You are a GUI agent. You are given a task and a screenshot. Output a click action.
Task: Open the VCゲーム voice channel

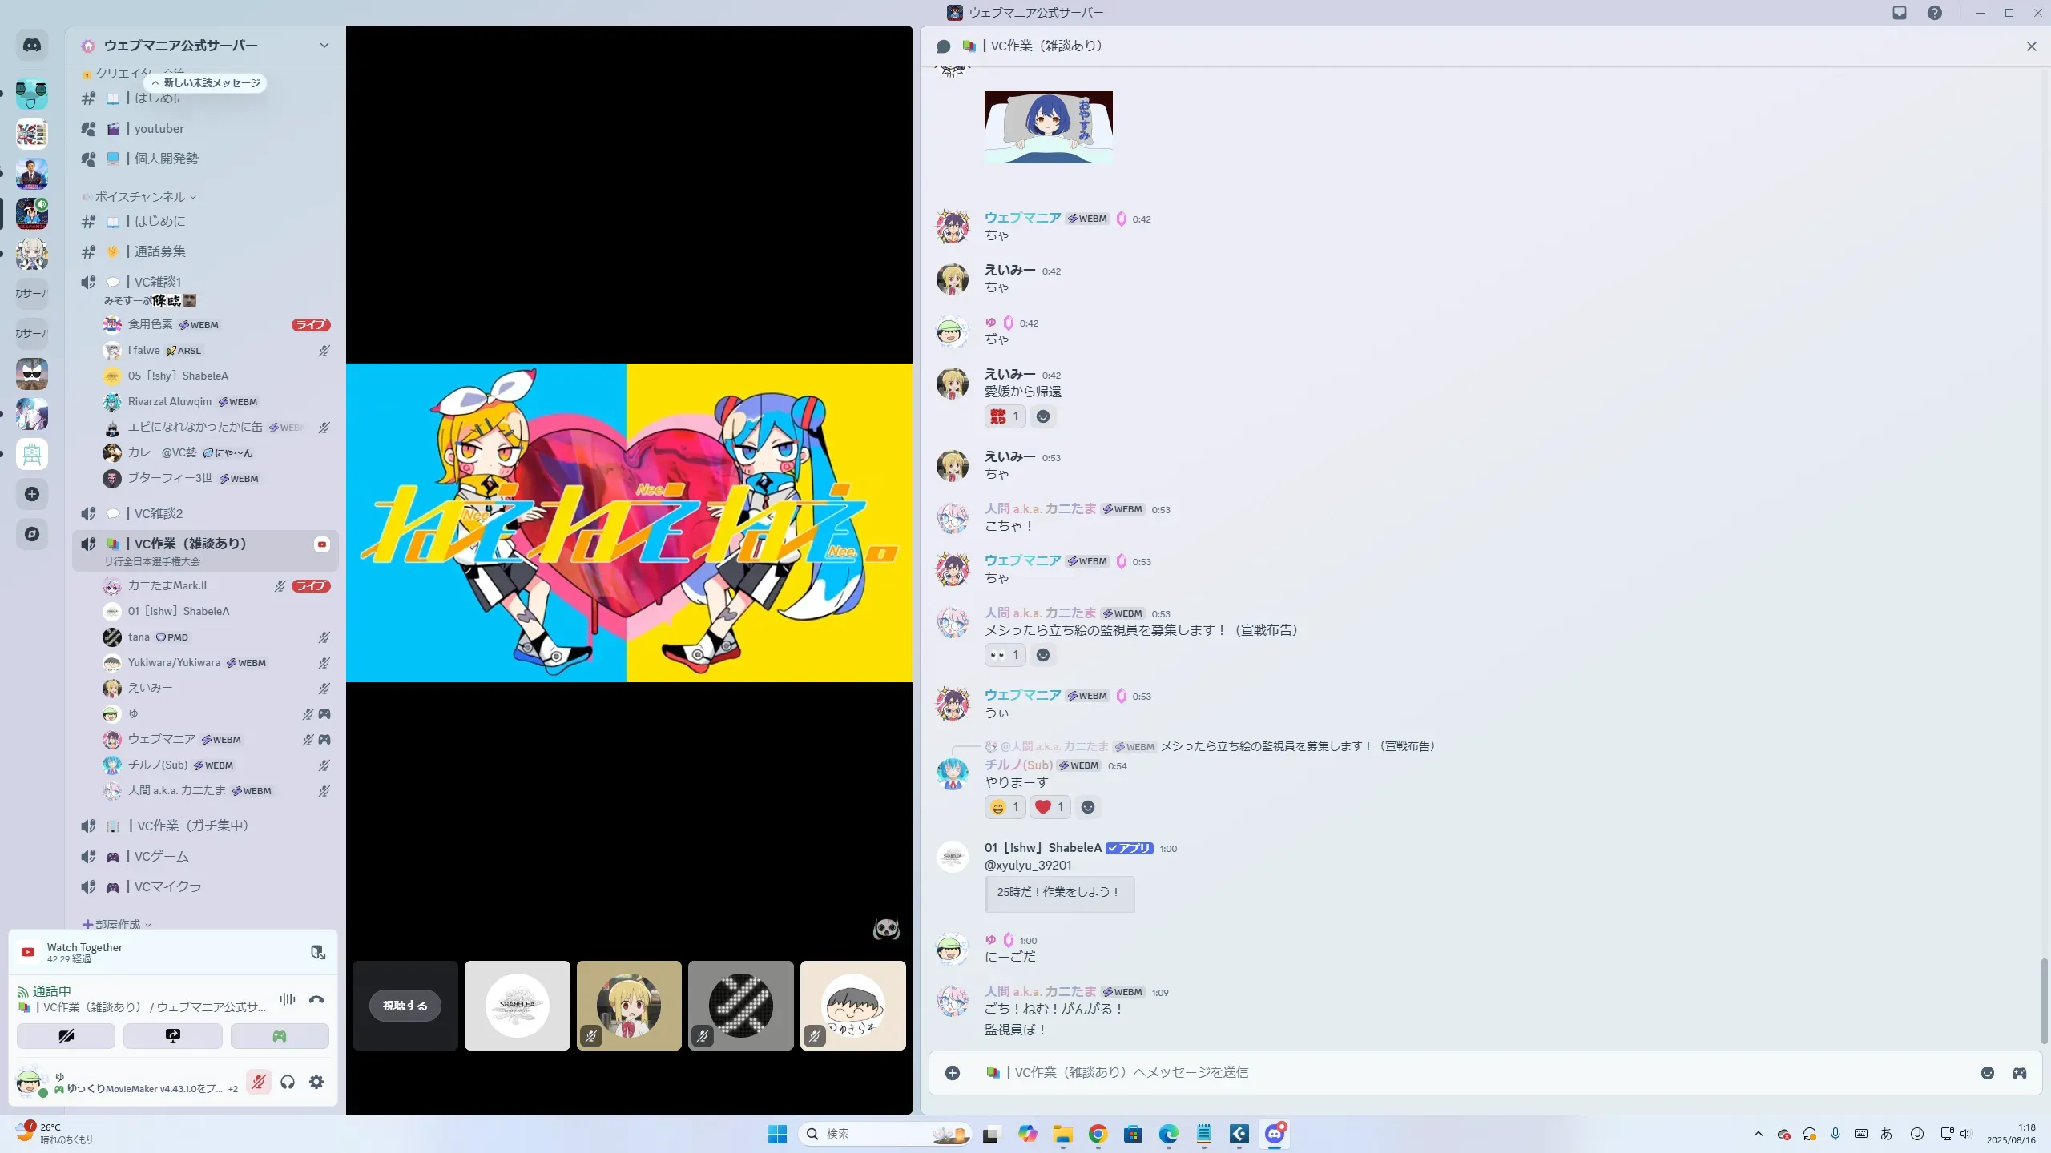161,856
